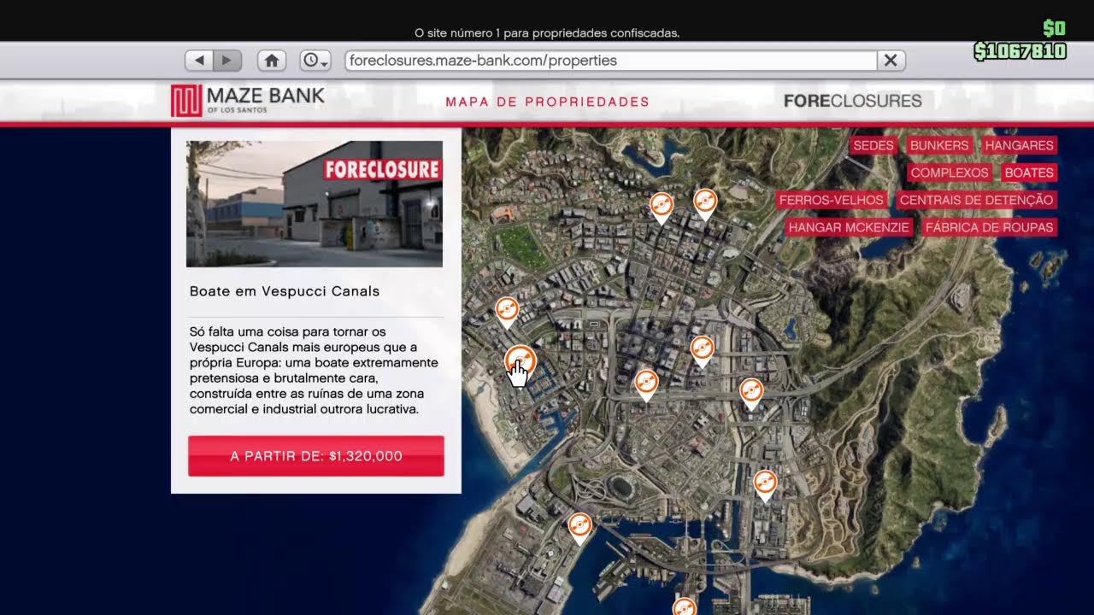Click the 'Boate em Vespucci Canals' title
Image resolution: width=1094 pixels, height=615 pixels.
click(285, 291)
